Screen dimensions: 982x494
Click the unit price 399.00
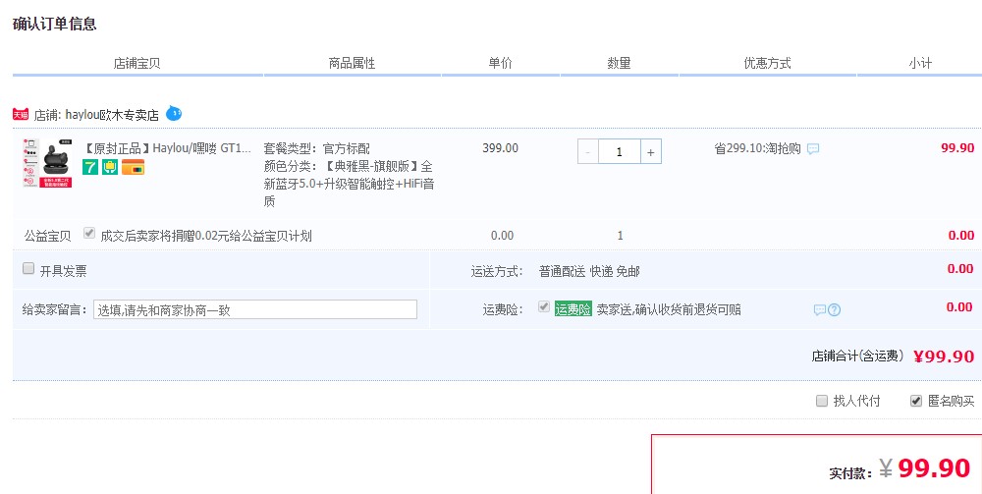(501, 148)
